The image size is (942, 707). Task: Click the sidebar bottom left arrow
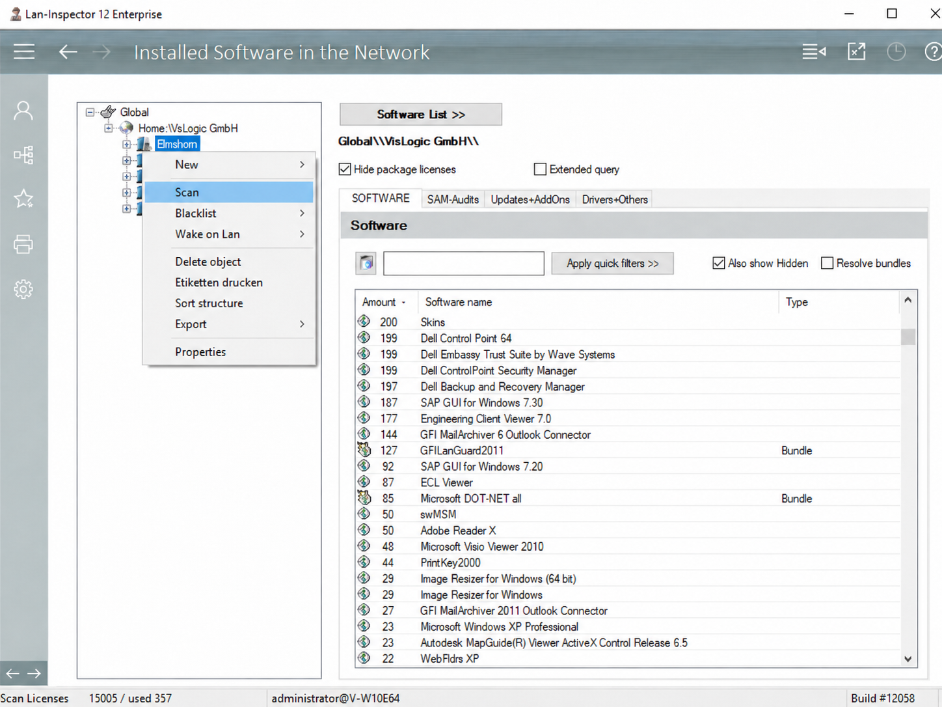pos(12,673)
